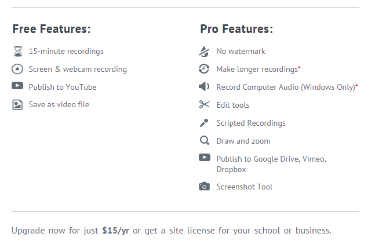Click the Publish to YouTube label
The height and width of the screenshot is (248, 375).
pos(63,87)
